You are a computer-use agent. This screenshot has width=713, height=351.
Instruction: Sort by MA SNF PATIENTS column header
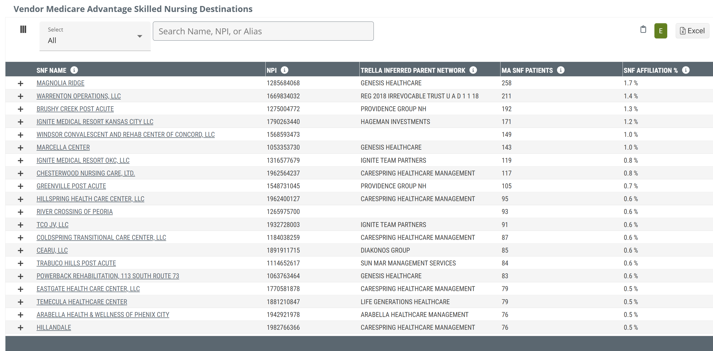click(x=527, y=70)
